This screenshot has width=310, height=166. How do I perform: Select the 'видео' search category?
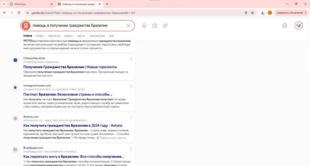click(68, 36)
